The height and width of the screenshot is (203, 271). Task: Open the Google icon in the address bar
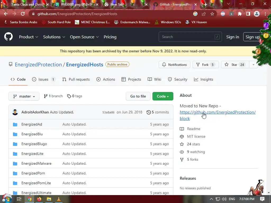point(195,14)
